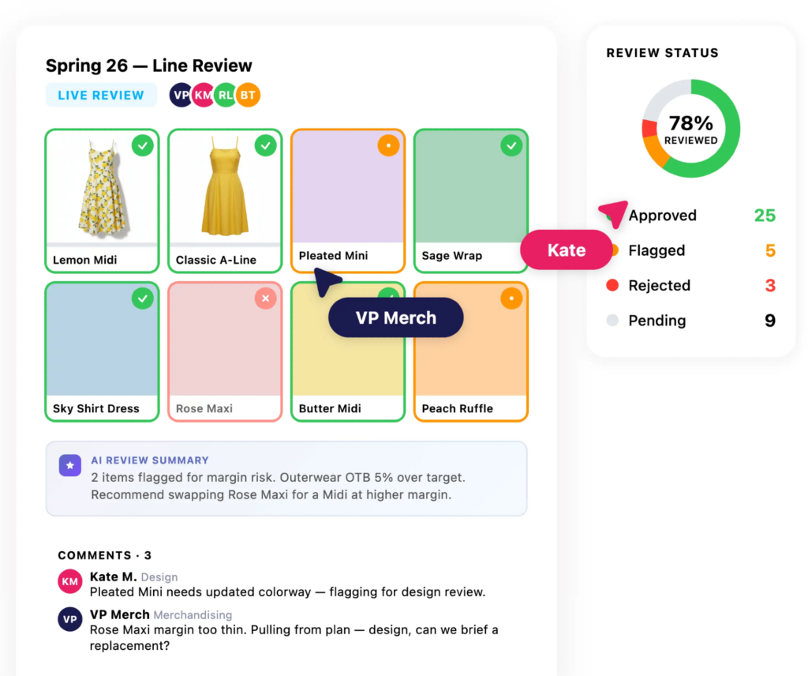Toggle the rejected mark on Rose Maxi
Image resolution: width=808 pixels, height=676 pixels.
click(266, 299)
